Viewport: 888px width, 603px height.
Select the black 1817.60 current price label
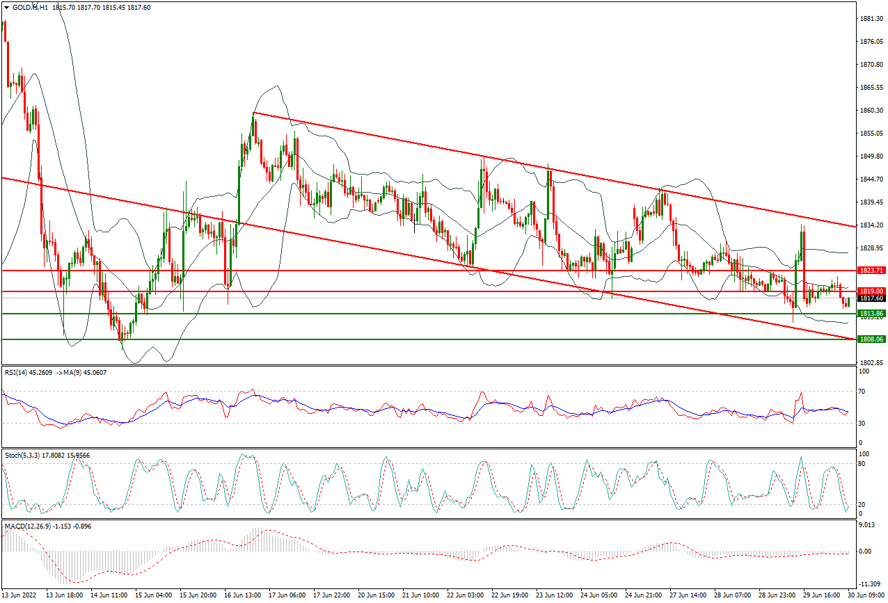click(x=871, y=298)
